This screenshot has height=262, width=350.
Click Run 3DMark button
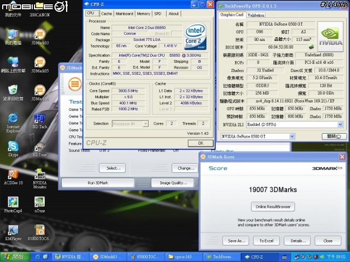click(98, 183)
